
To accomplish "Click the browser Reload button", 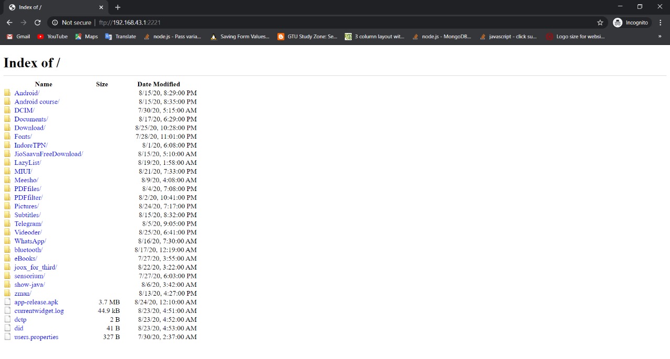I will (38, 23).
